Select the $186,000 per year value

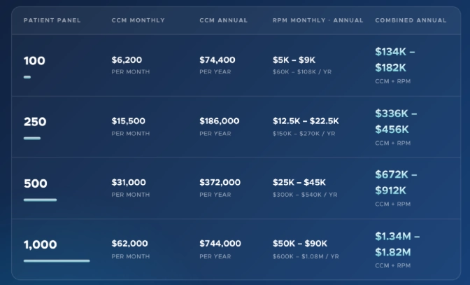pyautogui.click(x=219, y=121)
